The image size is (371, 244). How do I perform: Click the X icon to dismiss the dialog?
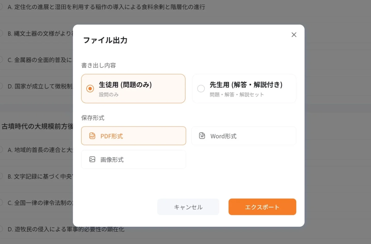pos(294,35)
